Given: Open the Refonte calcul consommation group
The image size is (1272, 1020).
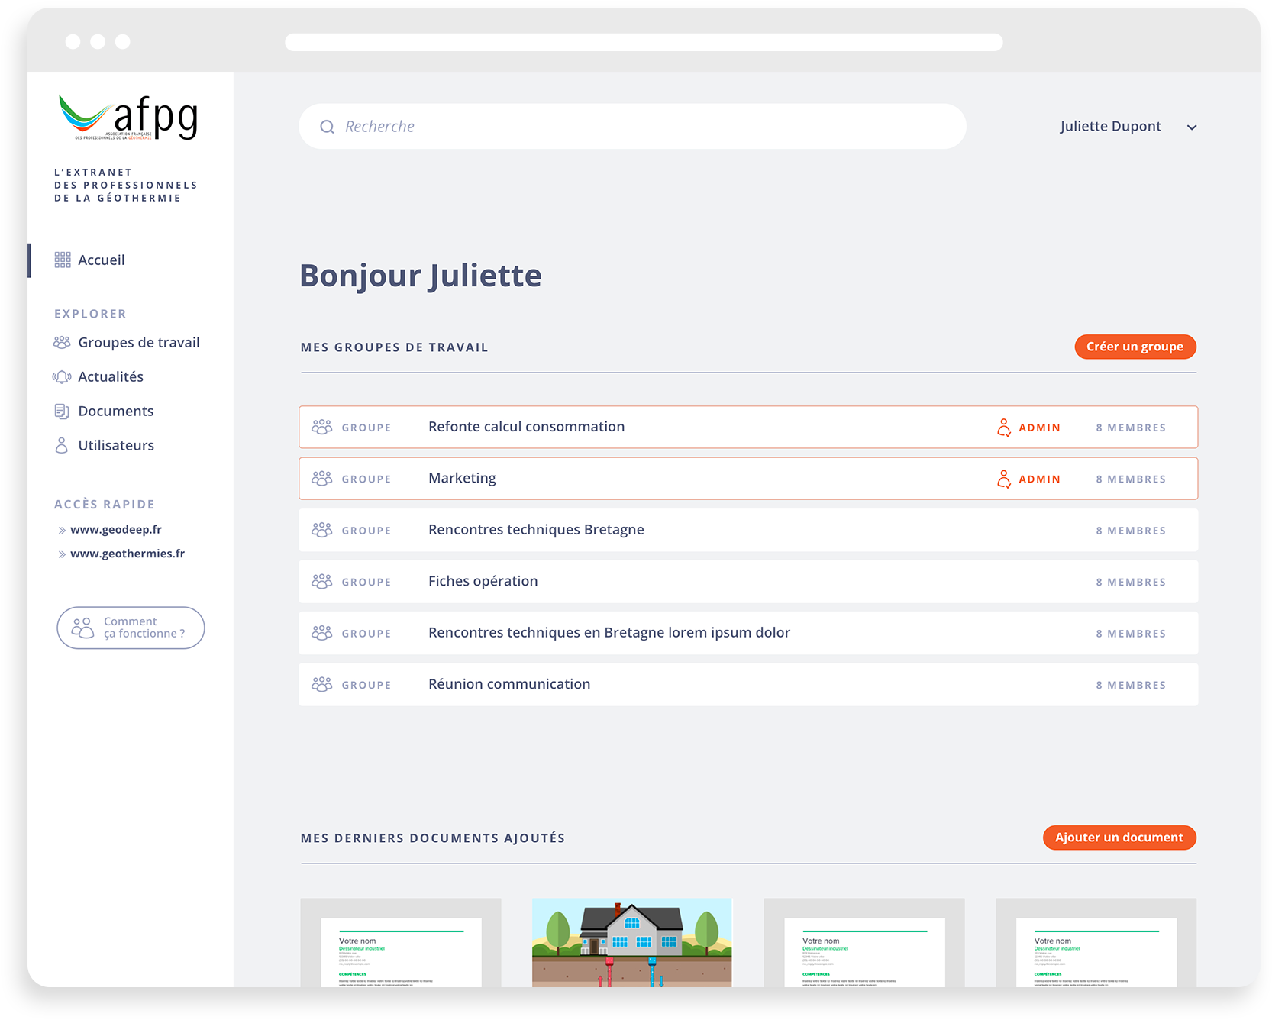Looking at the screenshot, I should click(748, 427).
